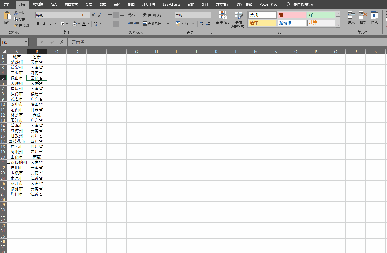387x253 pixels.
Task: Click the formula bar showing 云南省
Action: click(x=227, y=42)
